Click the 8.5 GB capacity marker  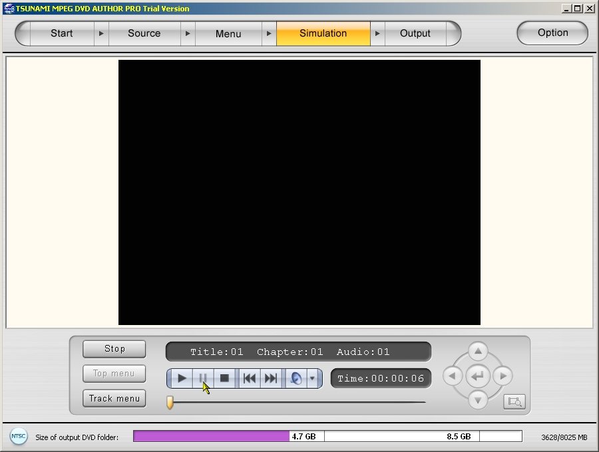(459, 436)
